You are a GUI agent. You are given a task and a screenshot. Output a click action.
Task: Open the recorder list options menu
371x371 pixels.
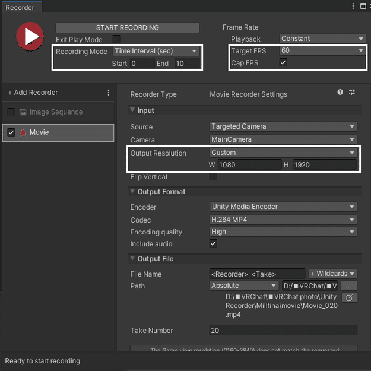[109, 93]
